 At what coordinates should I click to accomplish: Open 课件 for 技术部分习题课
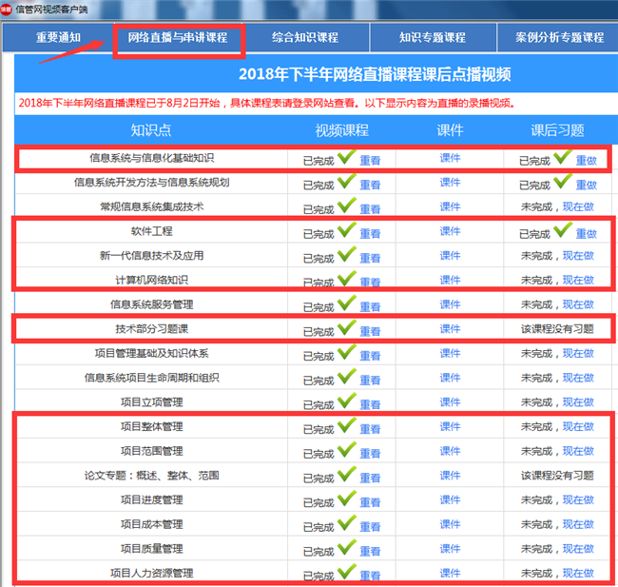[450, 329]
